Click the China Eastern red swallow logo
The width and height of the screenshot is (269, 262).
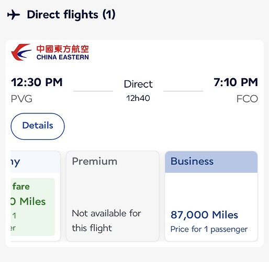coord(21,52)
